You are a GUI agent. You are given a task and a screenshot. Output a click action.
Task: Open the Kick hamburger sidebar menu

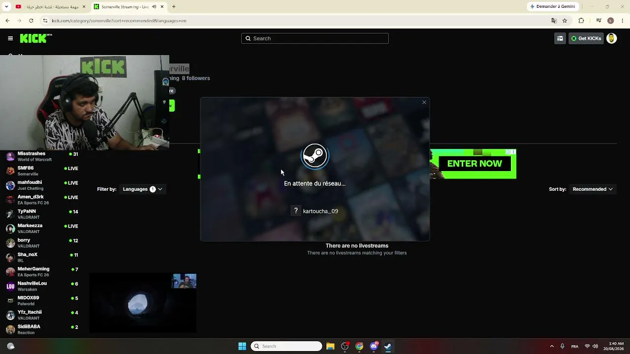10,38
